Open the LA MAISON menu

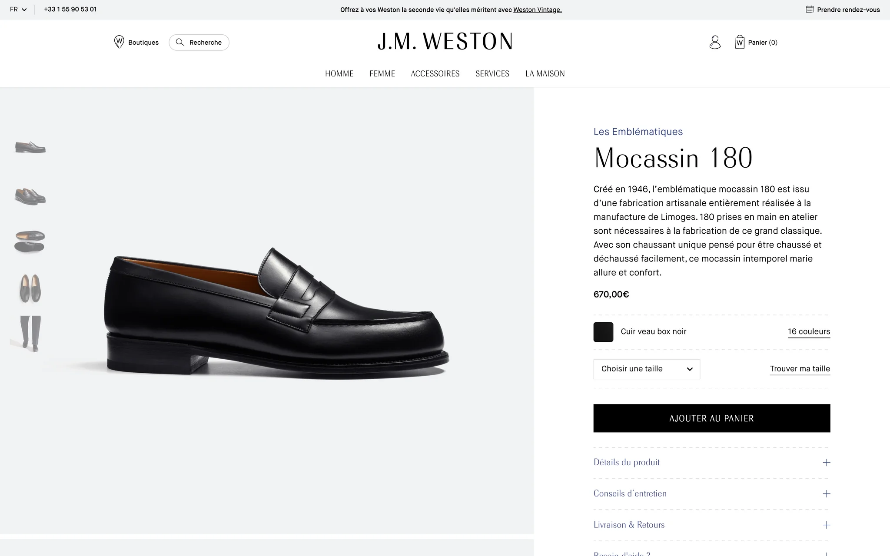545,74
